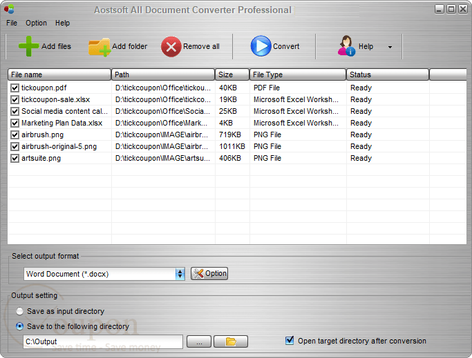Sort by Path column header

[163, 74]
